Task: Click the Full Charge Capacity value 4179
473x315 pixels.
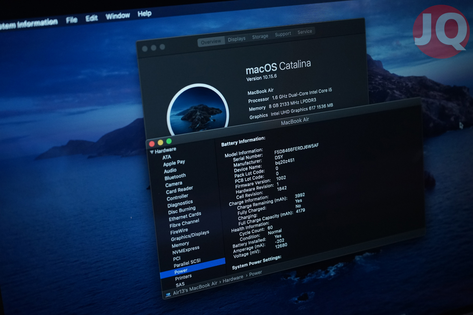Action: coord(300,211)
